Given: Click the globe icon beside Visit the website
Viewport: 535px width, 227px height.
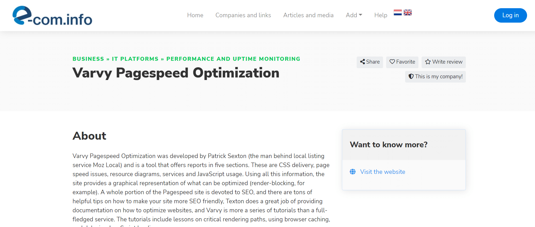Looking at the screenshot, I should (x=353, y=172).
